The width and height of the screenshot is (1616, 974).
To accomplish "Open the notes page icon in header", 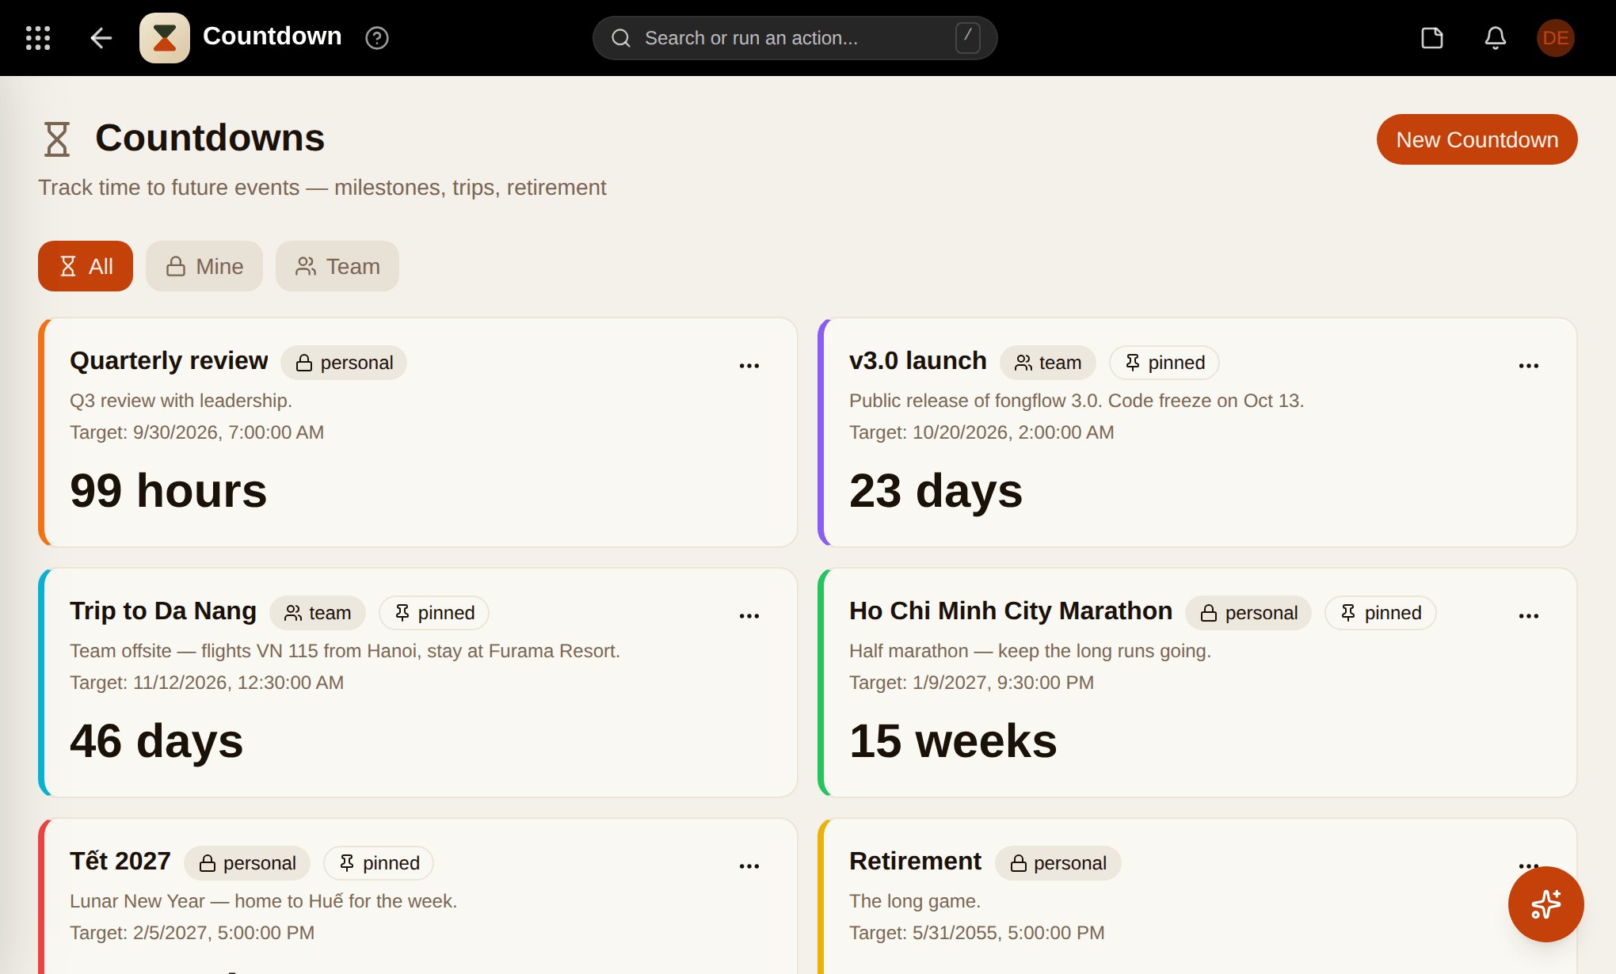I will point(1432,38).
